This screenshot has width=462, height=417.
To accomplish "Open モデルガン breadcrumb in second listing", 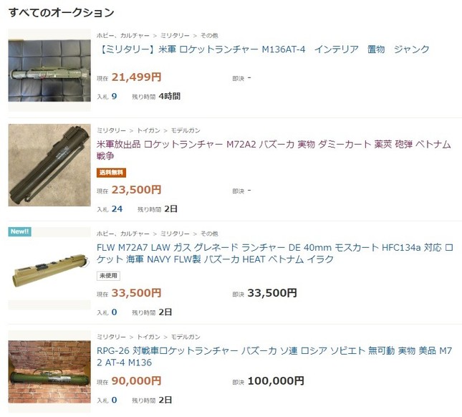I will 186,130.
